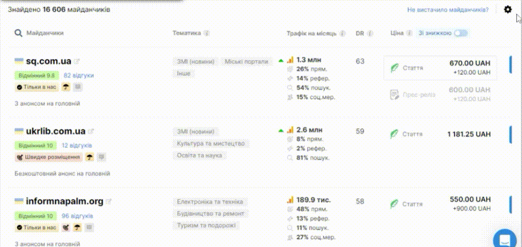Click the blue bar on informnapalm.org row
Screen dimensions: 522x247
click(511, 204)
